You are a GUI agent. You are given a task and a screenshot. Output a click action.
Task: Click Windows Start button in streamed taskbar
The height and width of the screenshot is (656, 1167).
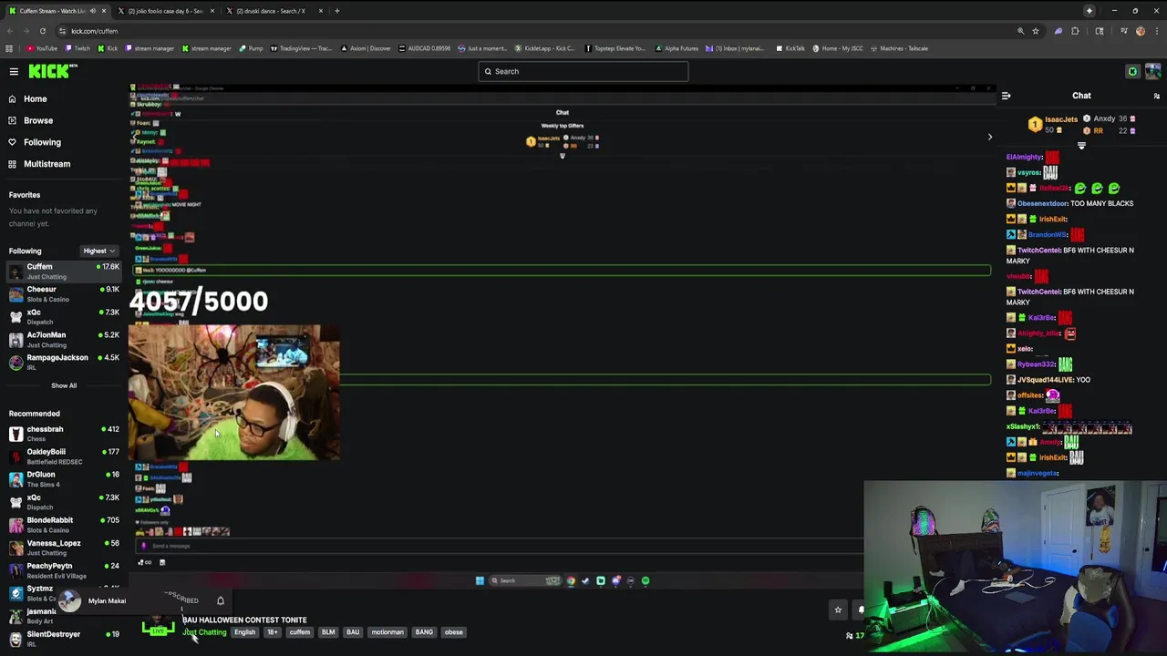[x=480, y=580]
